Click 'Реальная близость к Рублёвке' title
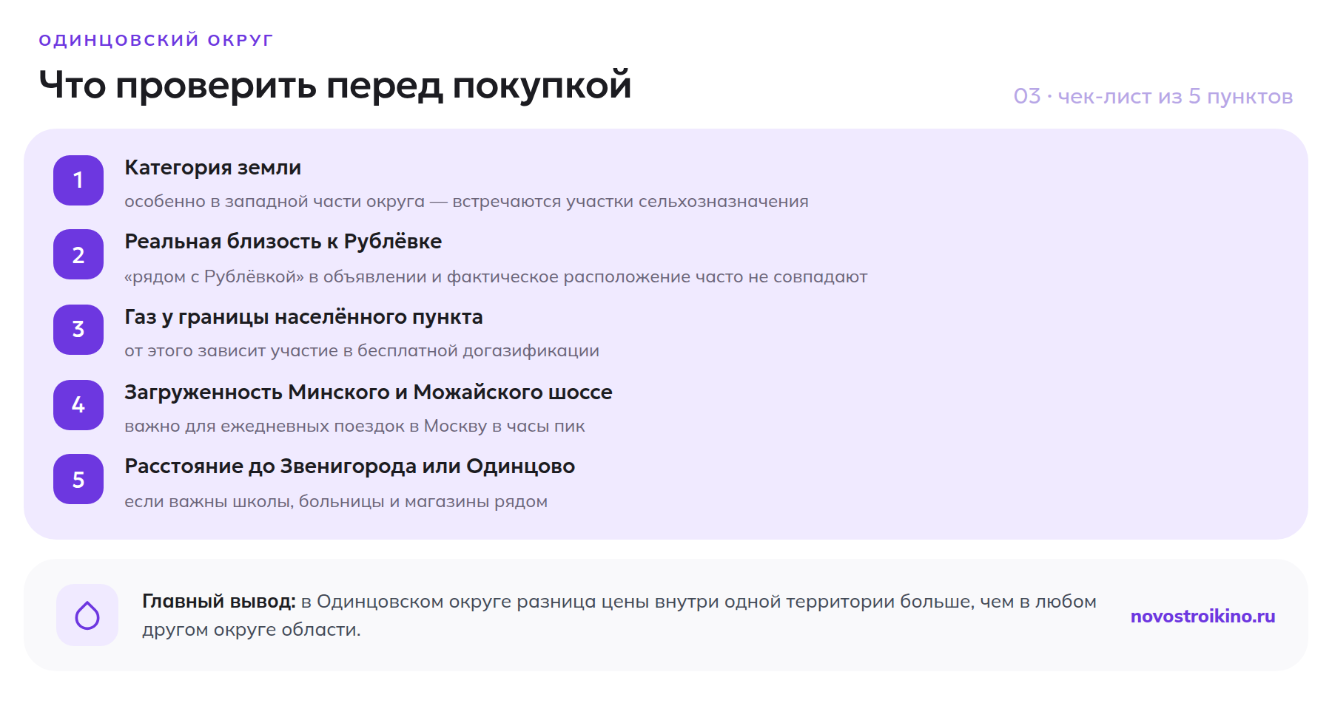 [x=283, y=242]
